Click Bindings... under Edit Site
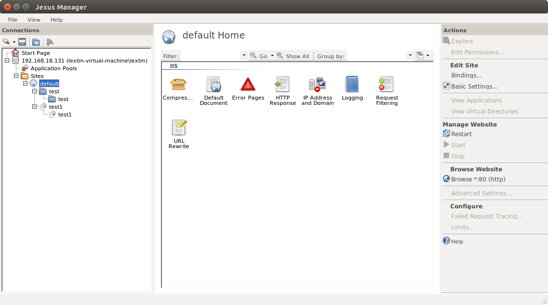This screenshot has height=305, width=548. click(466, 76)
